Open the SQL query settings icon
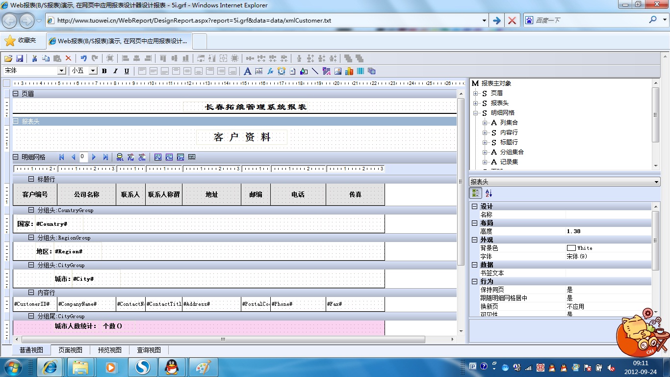The height and width of the screenshot is (377, 670). 120,157
